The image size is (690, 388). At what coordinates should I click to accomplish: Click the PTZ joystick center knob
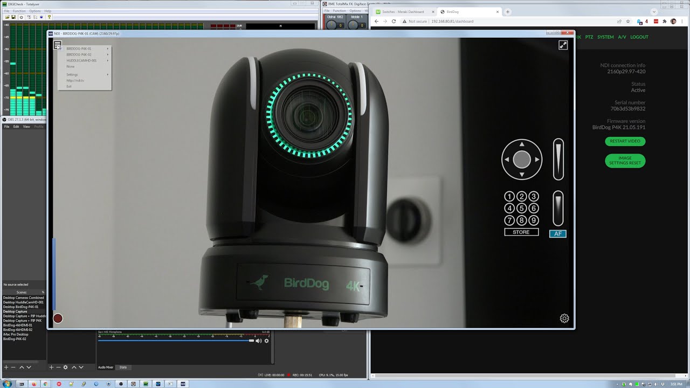tap(522, 160)
